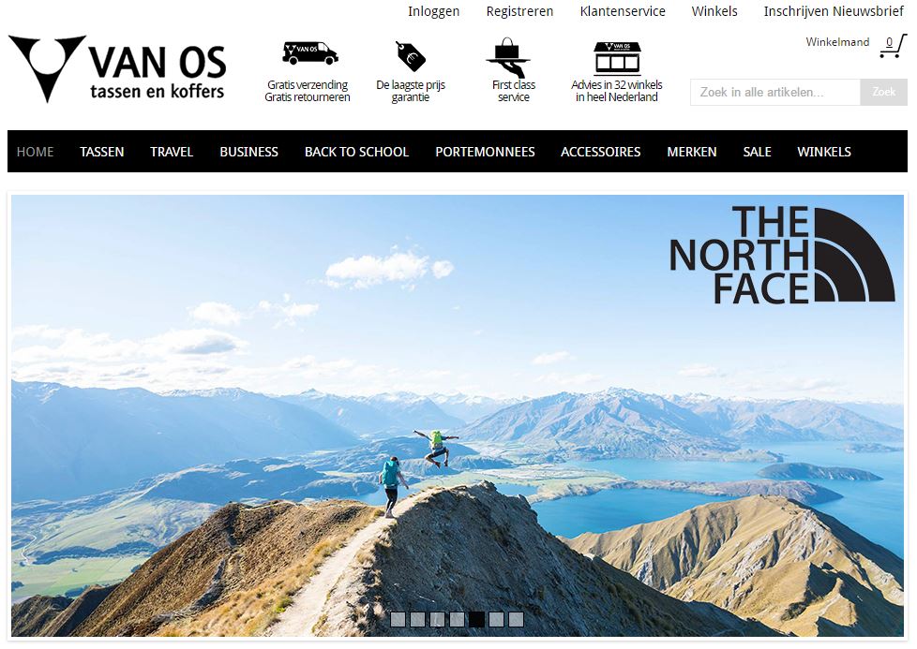The height and width of the screenshot is (649, 917).
Task: Focus the Zoek in alle artikelen field
Action: (x=774, y=93)
